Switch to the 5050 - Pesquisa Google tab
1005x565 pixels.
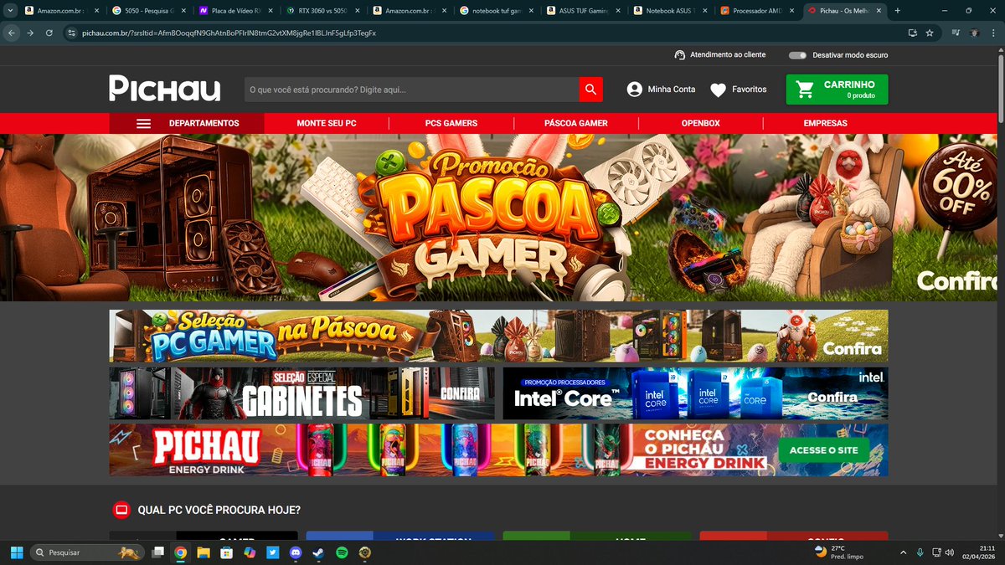[x=147, y=11]
